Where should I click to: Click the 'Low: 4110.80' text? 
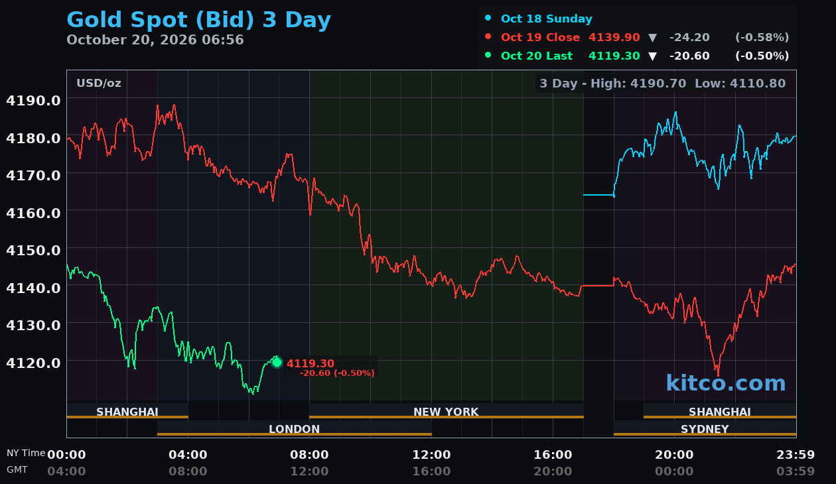coord(740,83)
